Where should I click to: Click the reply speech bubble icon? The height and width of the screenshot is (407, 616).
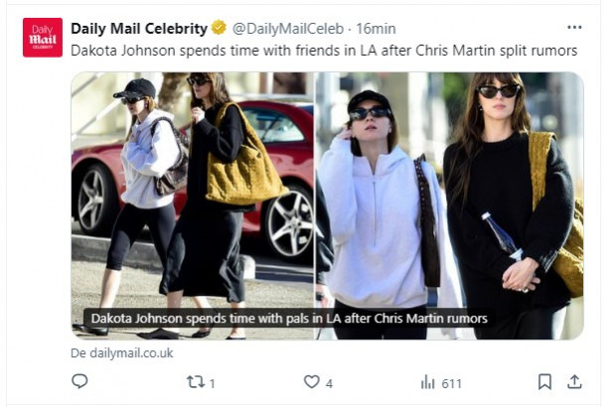click(79, 381)
